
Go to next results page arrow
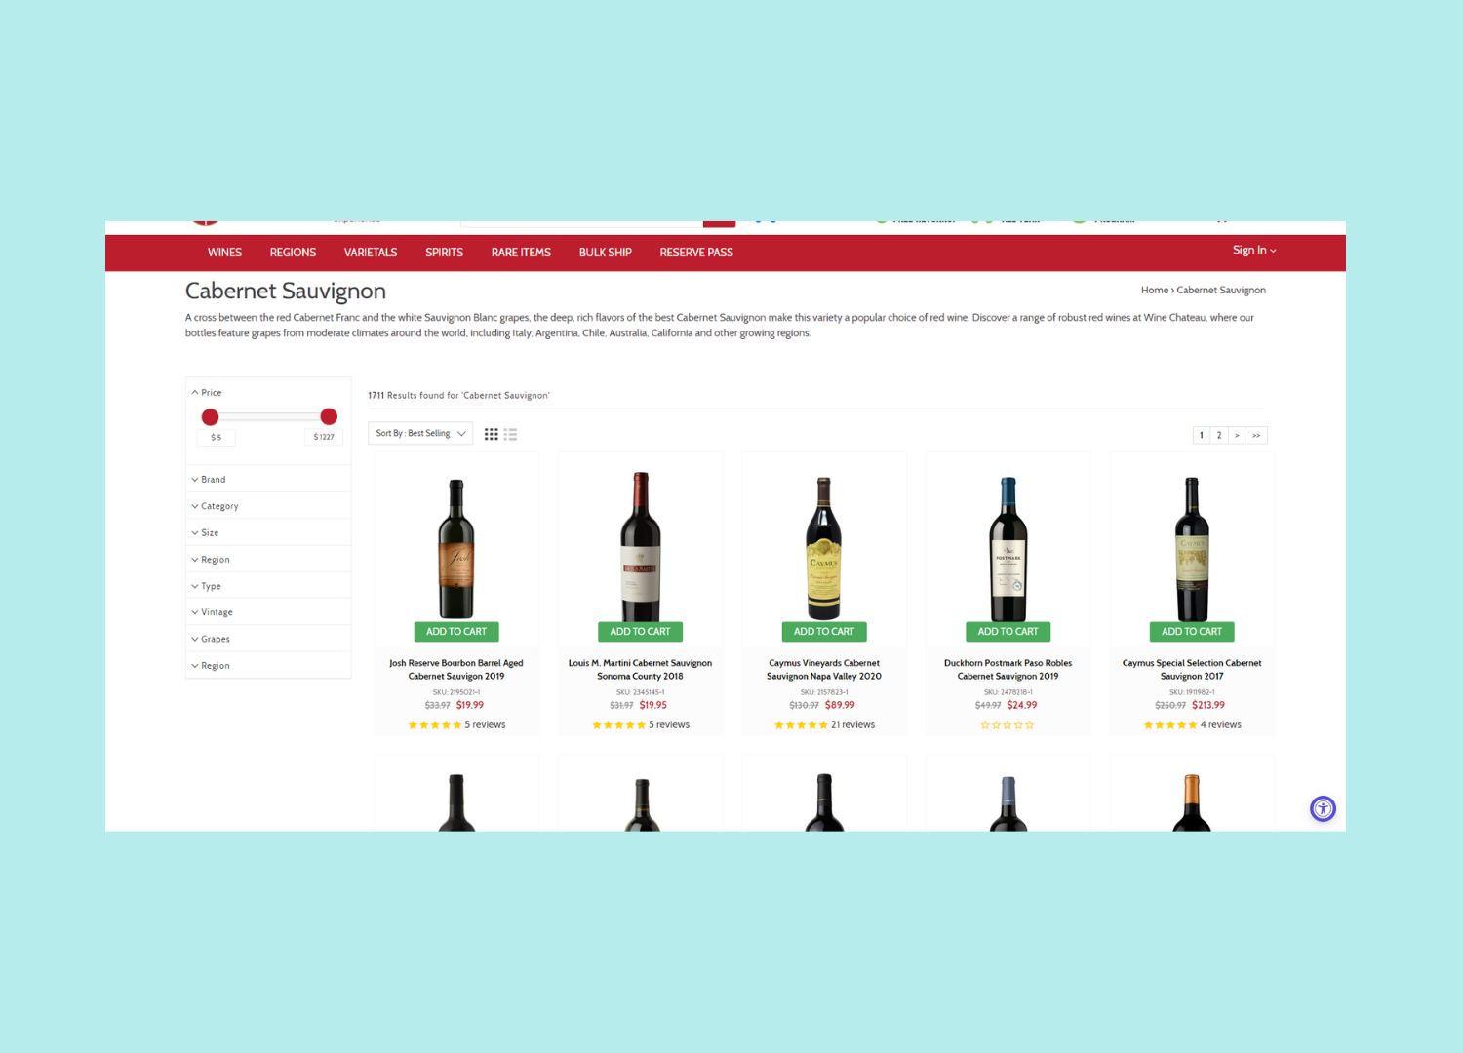[x=1237, y=435]
